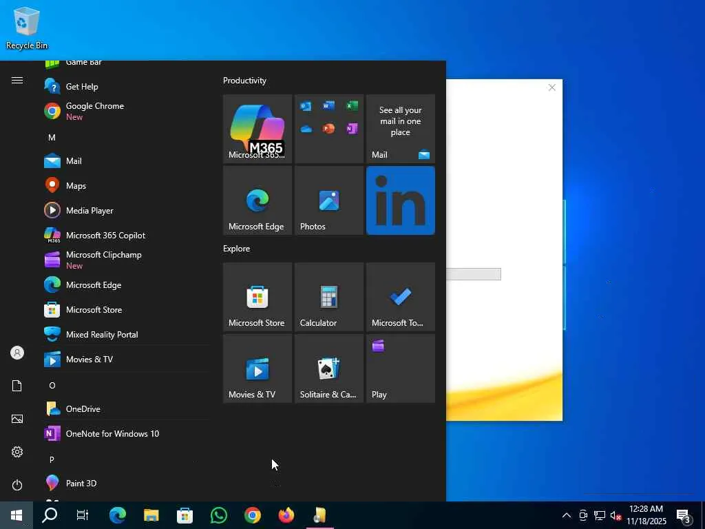Screen dimensions: 705x529
Task: Open the Photos tile
Action: coord(329,200)
